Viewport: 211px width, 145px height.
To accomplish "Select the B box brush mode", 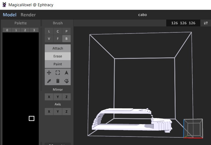I will pos(67,39).
